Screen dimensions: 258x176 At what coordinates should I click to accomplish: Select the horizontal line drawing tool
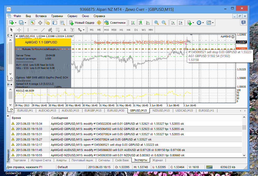(x=35, y=30)
